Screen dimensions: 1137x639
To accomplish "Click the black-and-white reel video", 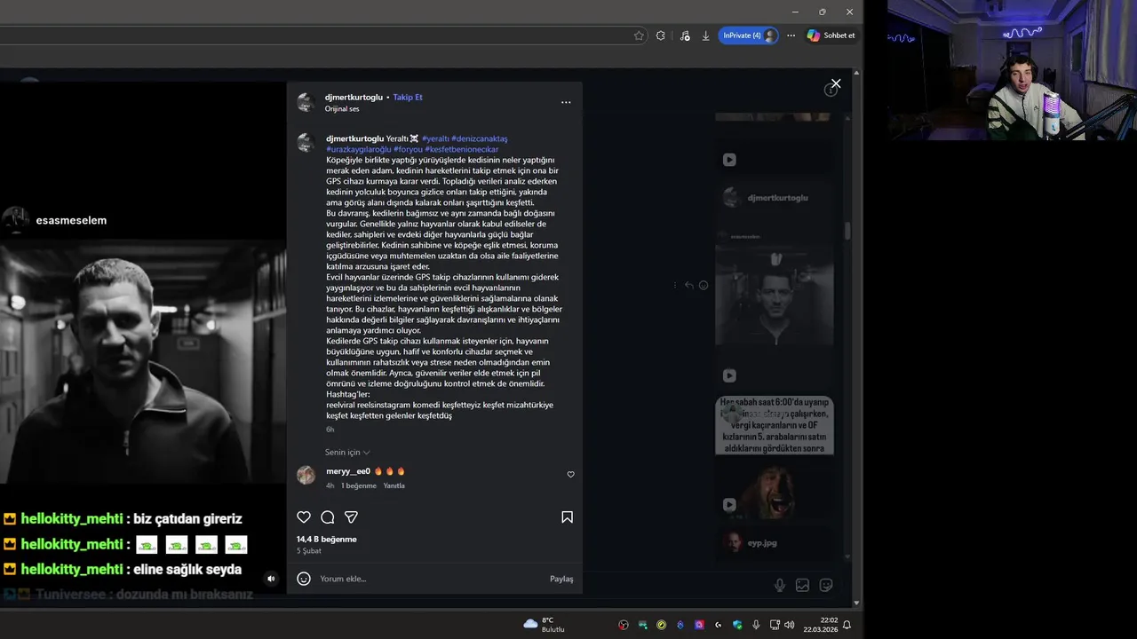I will click(x=143, y=362).
